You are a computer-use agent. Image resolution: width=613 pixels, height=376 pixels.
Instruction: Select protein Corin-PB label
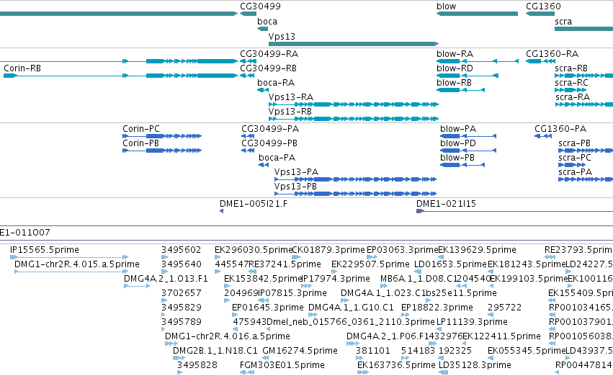coord(140,143)
